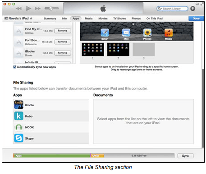Enter full screen mode

tap(202, 4)
